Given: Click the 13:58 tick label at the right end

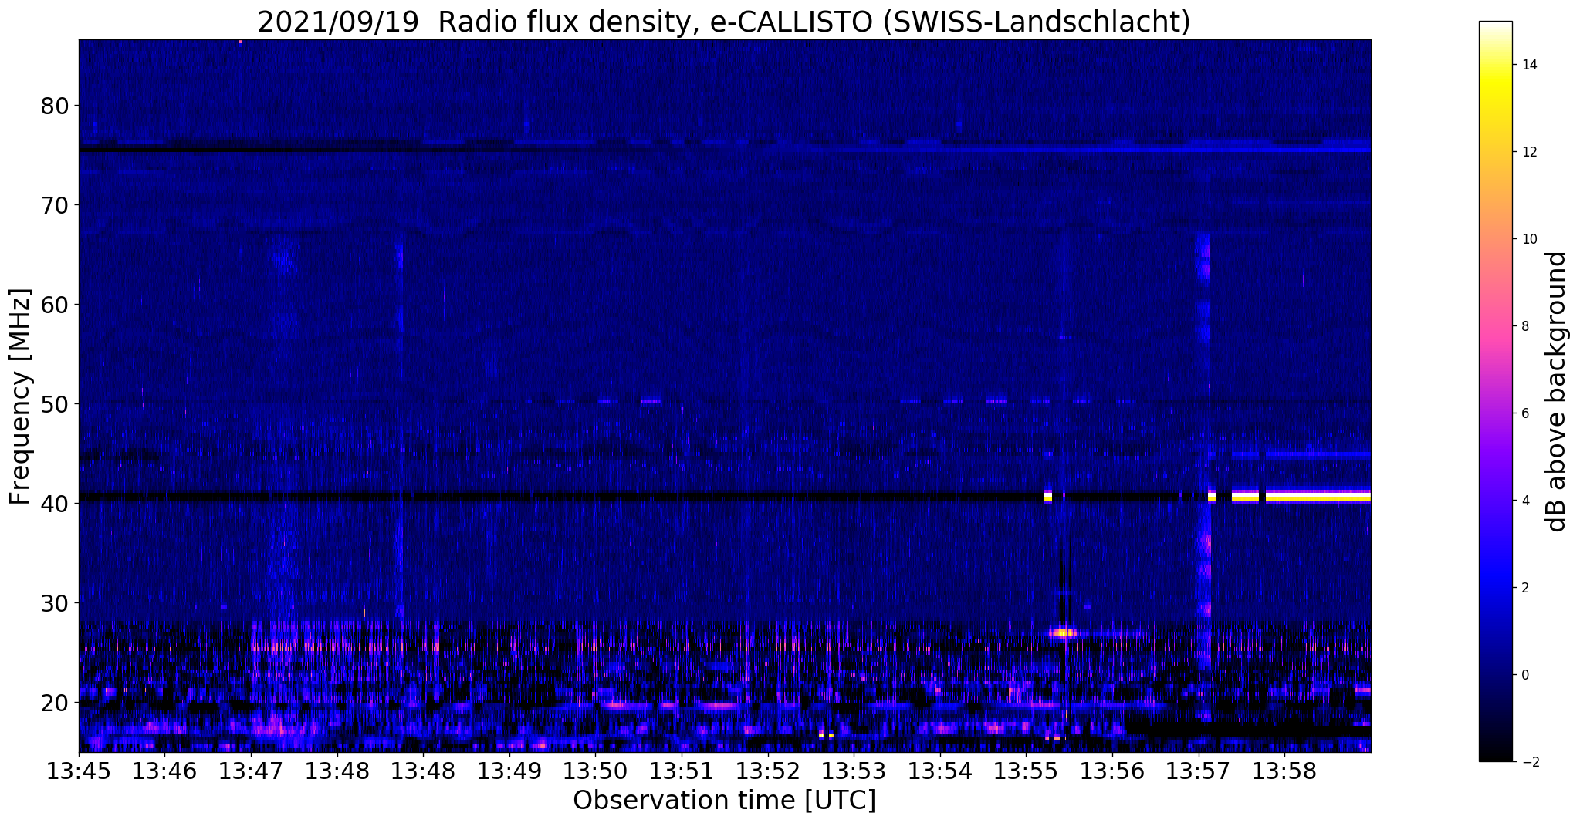Looking at the screenshot, I should [1284, 771].
